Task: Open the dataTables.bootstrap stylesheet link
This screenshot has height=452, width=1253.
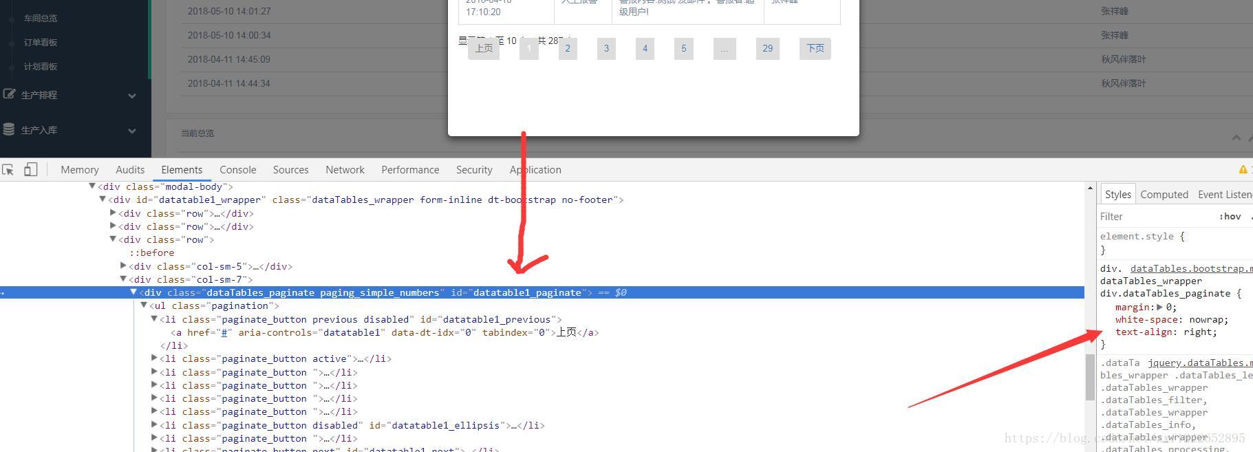Action: coord(1192,268)
